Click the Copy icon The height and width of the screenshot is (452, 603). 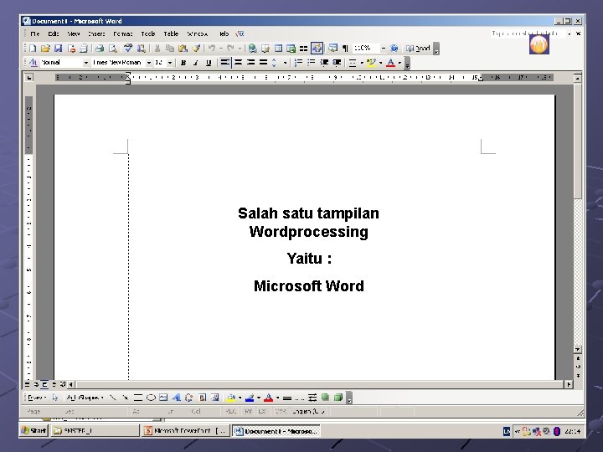[x=169, y=49]
